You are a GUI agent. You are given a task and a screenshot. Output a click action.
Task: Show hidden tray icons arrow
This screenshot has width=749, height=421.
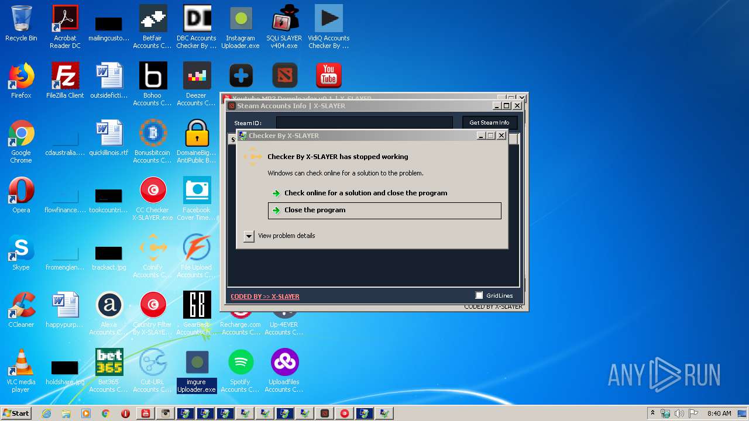point(652,413)
